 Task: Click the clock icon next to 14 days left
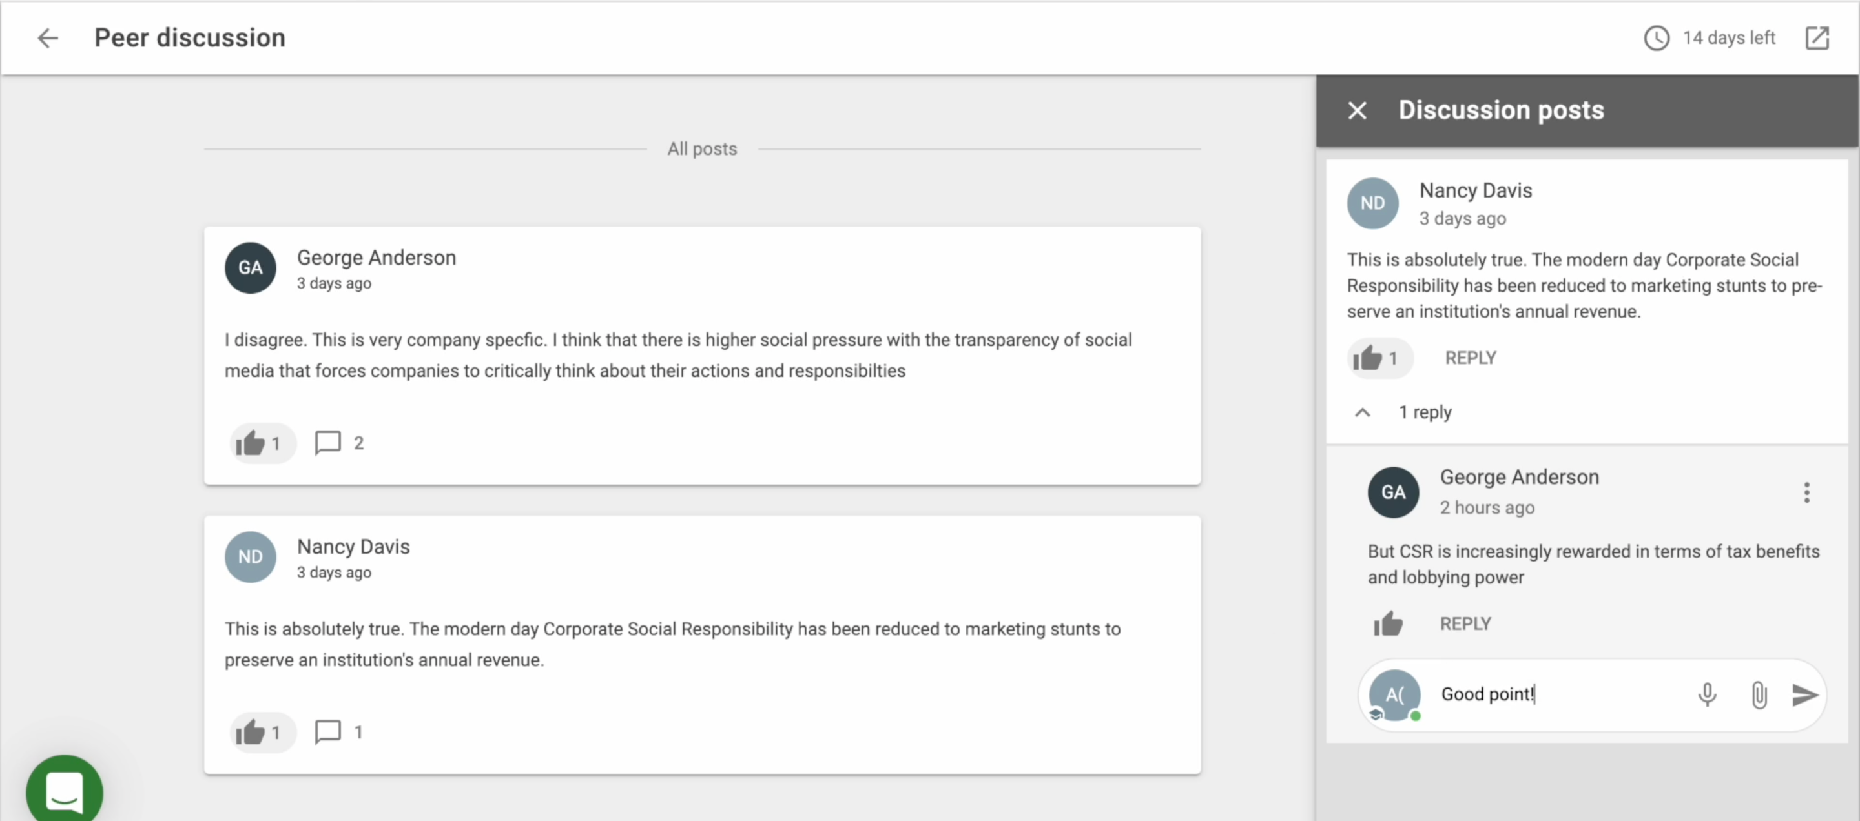[x=1657, y=37]
